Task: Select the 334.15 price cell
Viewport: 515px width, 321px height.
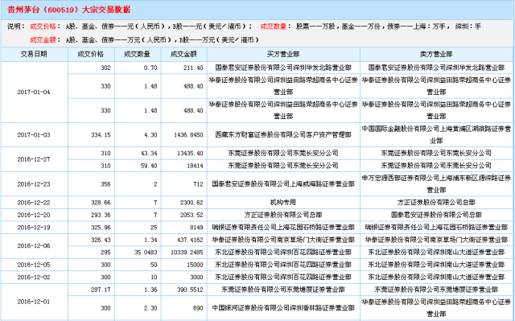Action: (91, 135)
